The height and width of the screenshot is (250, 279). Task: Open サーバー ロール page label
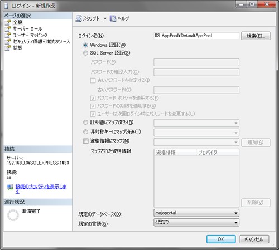[27, 29]
